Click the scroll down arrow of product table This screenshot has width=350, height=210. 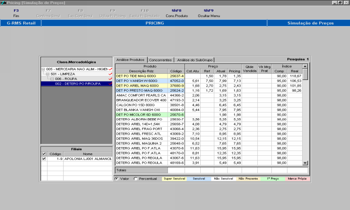point(305,163)
